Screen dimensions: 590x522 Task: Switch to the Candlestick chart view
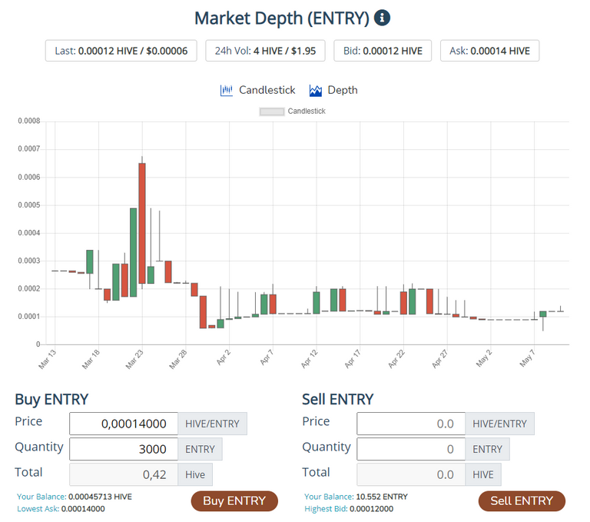[258, 91]
